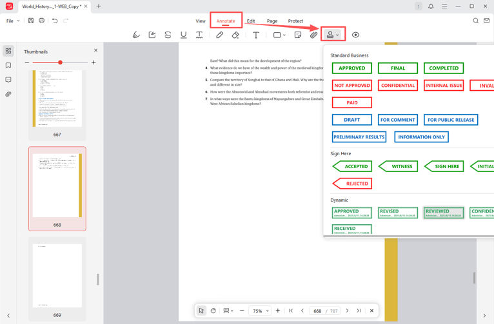Choose the NOT APPROVED stamp
The width and height of the screenshot is (494, 324).
pos(352,85)
